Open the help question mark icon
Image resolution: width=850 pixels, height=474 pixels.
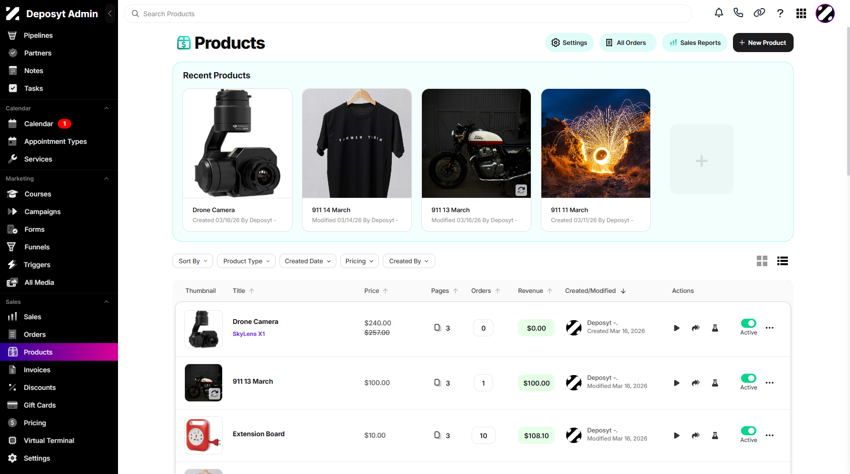780,13
